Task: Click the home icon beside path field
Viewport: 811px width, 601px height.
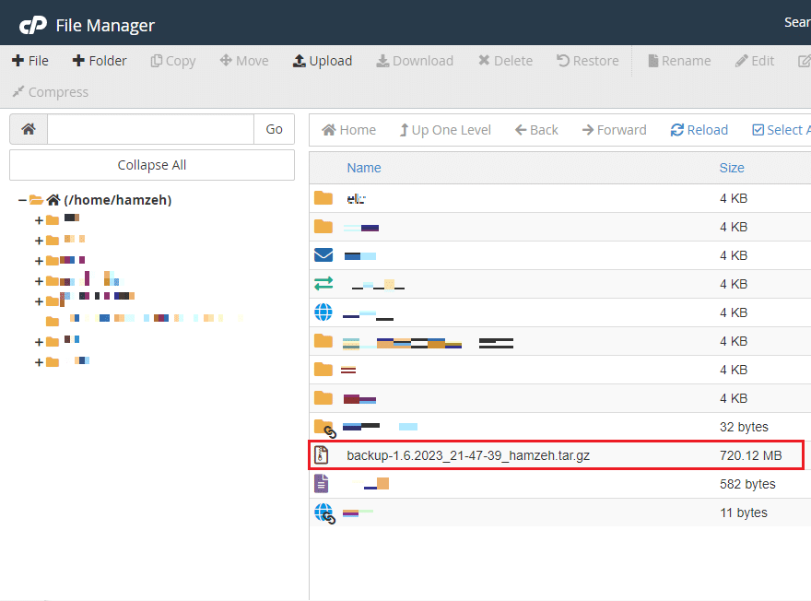Action: pyautogui.click(x=29, y=129)
